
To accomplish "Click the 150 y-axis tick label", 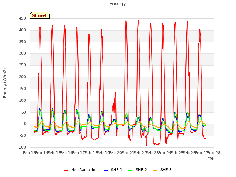I will (x=22, y=88).
